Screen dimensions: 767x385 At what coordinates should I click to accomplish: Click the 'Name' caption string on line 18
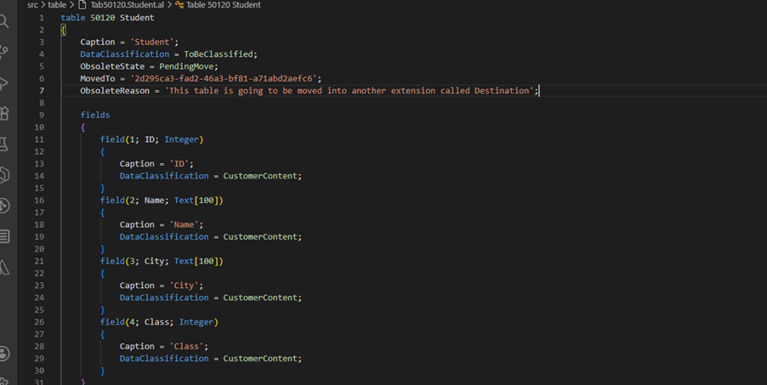(x=184, y=224)
